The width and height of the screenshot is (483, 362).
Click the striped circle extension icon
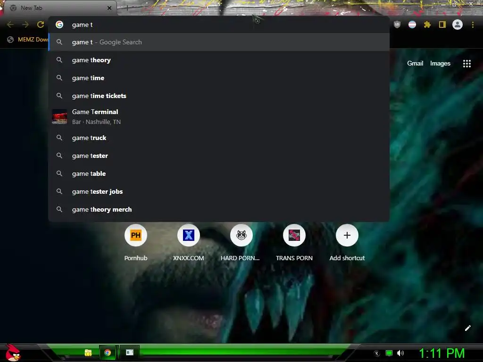pos(412,25)
